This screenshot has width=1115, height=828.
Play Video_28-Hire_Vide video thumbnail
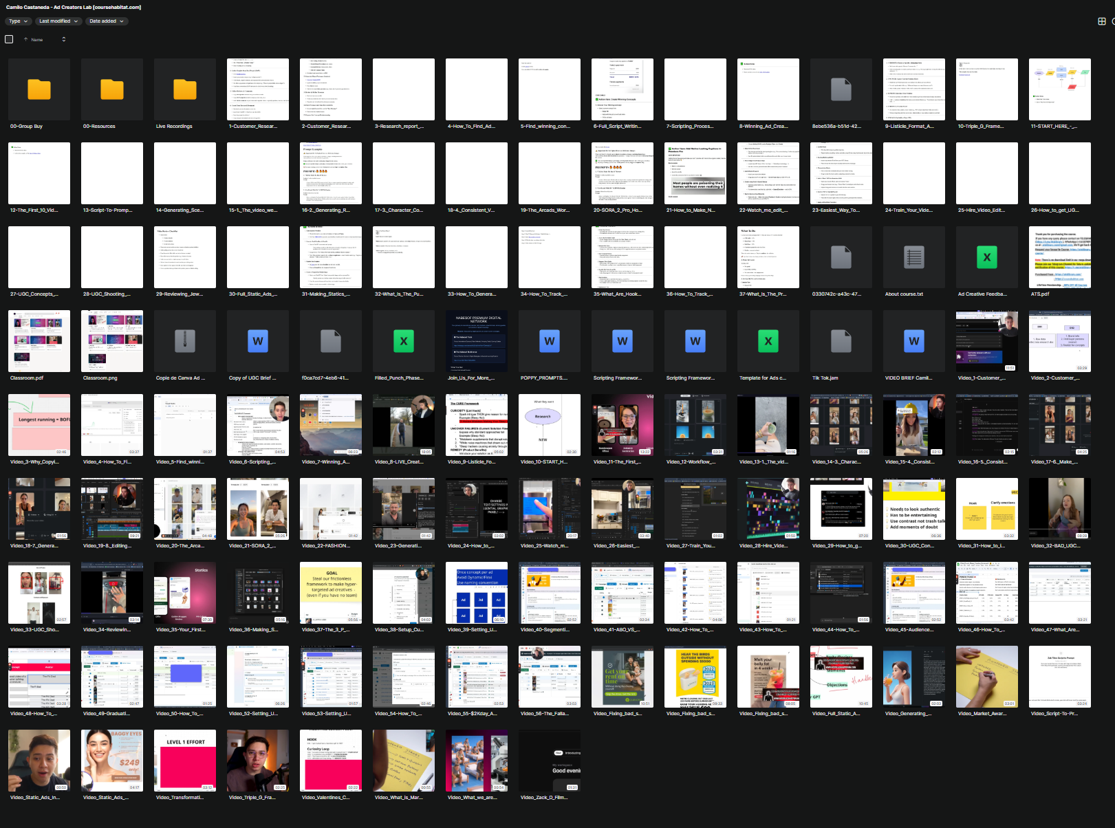(x=768, y=509)
